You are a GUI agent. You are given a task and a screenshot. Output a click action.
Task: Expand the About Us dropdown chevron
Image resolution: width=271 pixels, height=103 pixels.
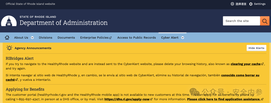pyautogui.click(x=32, y=38)
